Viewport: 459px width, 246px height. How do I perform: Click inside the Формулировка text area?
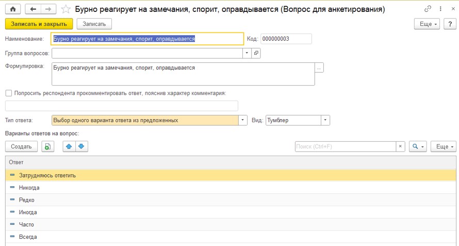pos(183,74)
